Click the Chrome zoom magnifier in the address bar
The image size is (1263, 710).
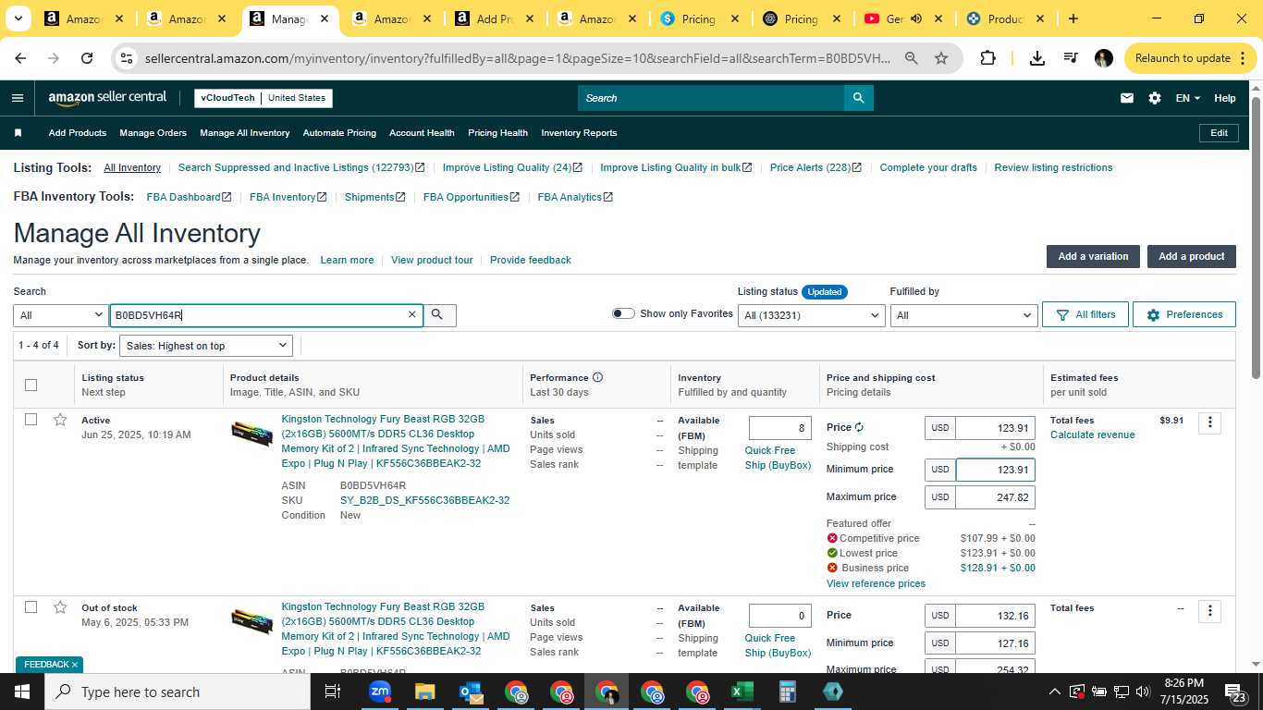tap(911, 58)
